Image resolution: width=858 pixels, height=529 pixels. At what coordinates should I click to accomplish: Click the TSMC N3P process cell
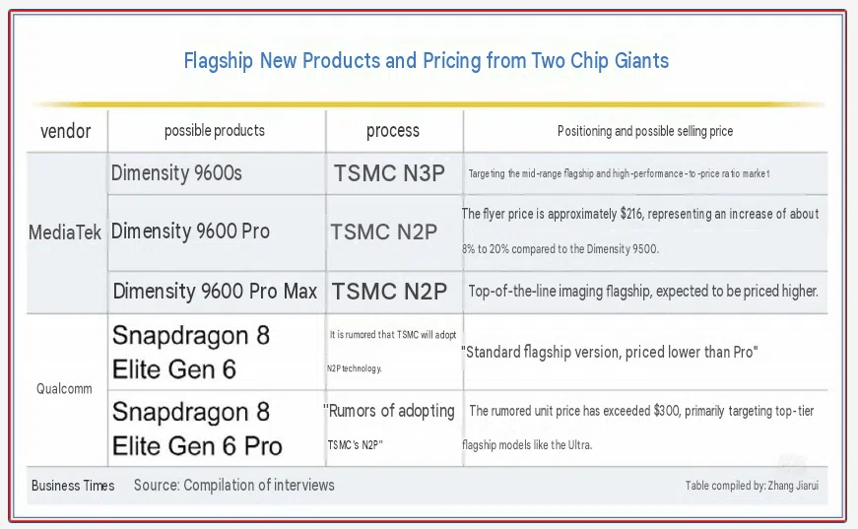coord(390,173)
